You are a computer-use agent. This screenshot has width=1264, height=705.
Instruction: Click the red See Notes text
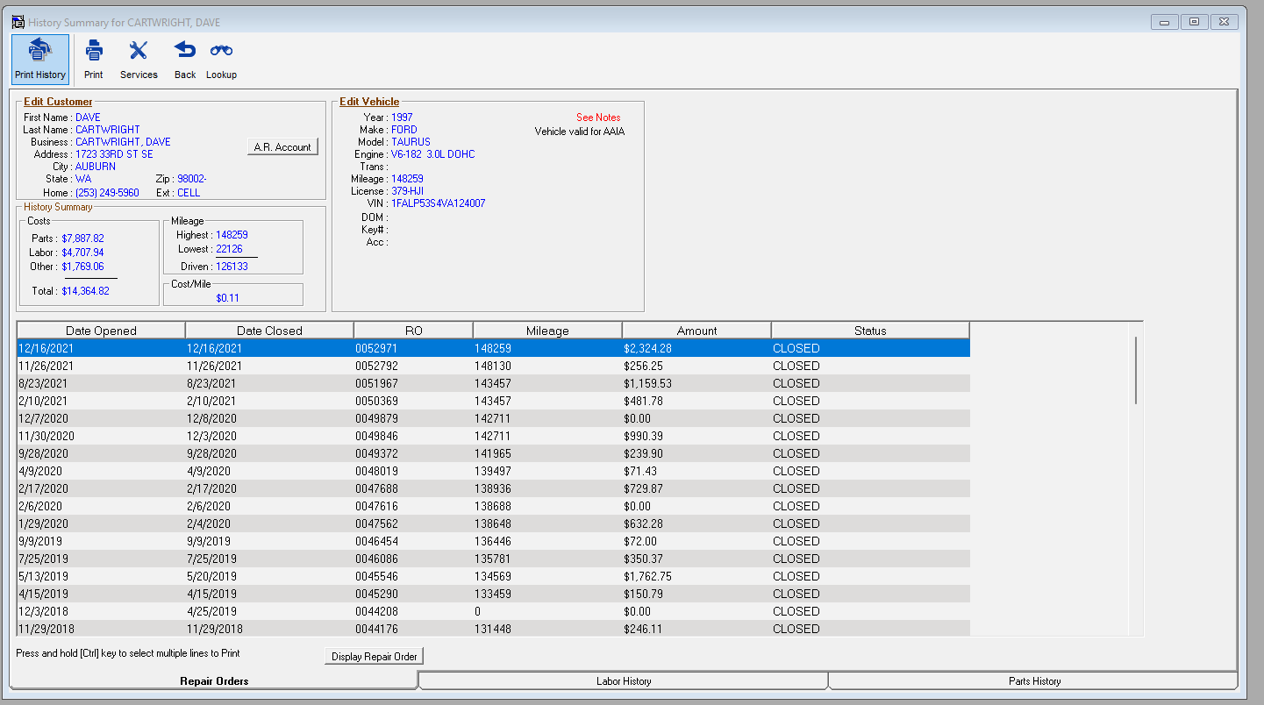click(x=598, y=117)
